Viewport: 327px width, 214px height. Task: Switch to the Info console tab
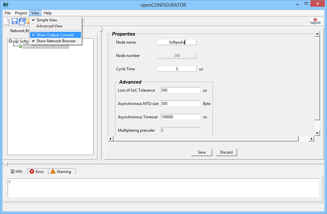point(17,171)
